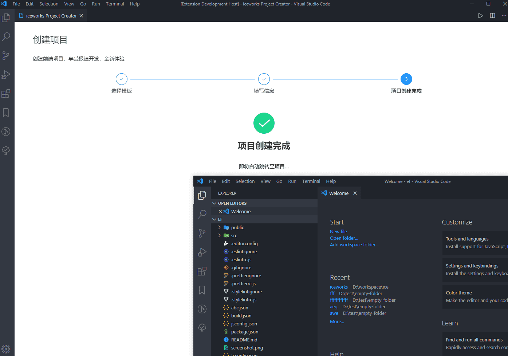Open the iceworks icon in main activity bar
Viewport: 508px width, 356px height.
6,150
